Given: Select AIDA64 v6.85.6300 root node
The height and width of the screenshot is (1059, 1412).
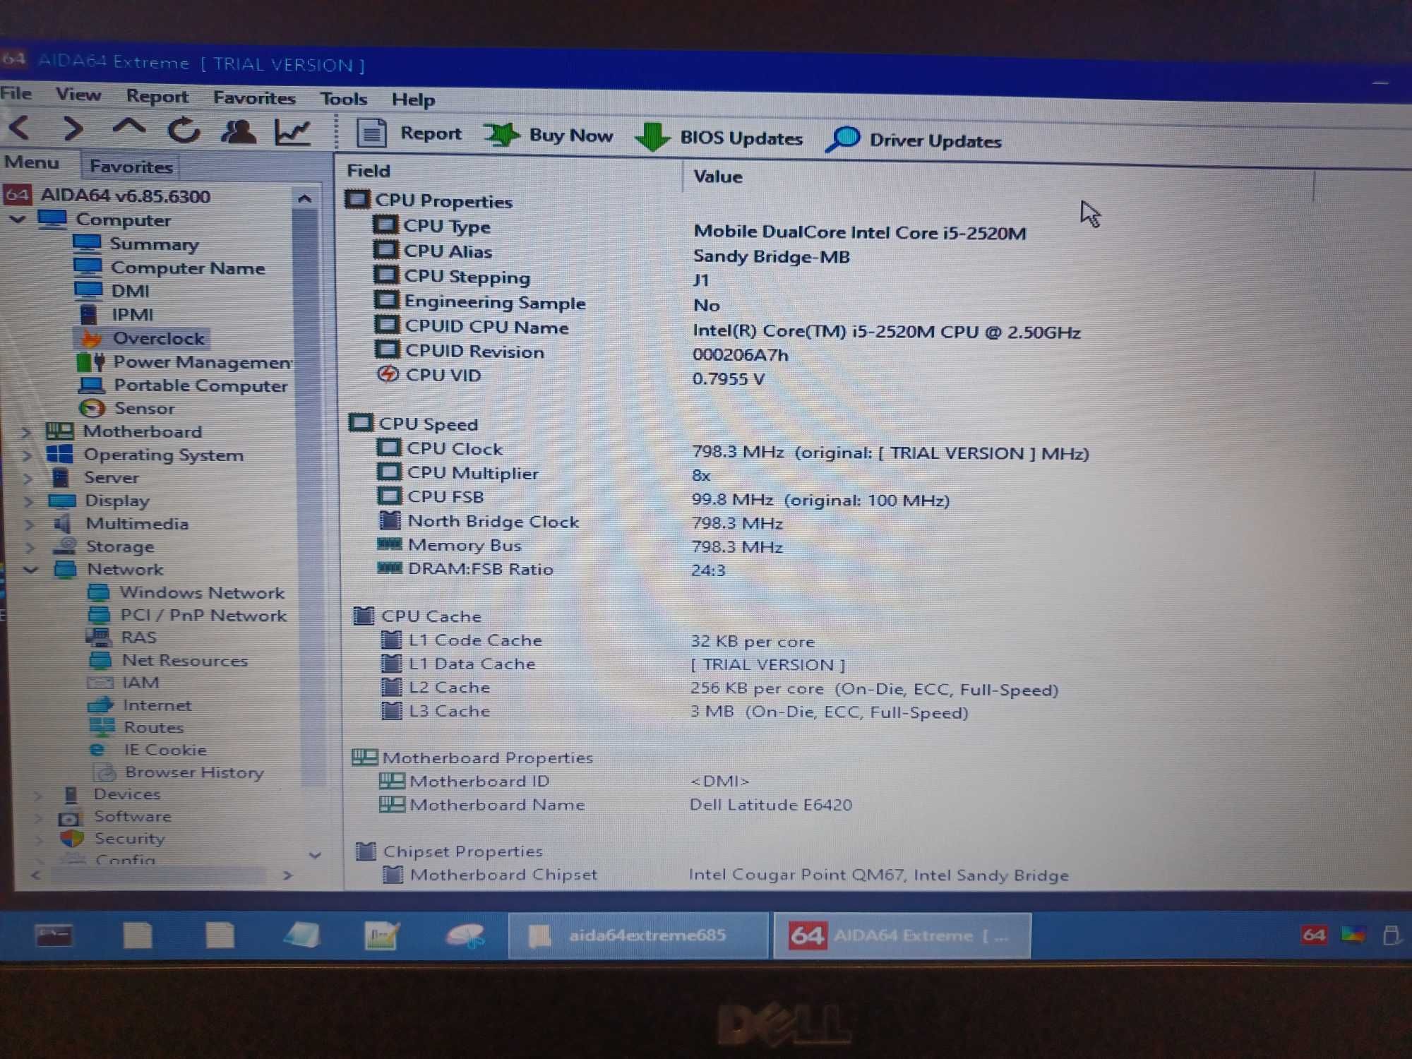Looking at the screenshot, I should [x=125, y=196].
